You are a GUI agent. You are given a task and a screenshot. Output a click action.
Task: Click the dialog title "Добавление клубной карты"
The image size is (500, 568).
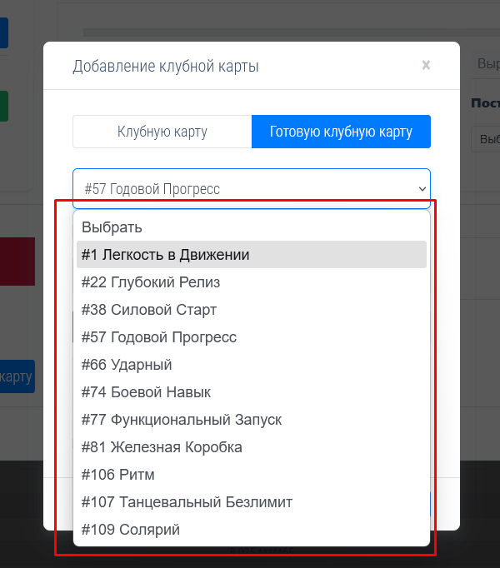(x=166, y=66)
